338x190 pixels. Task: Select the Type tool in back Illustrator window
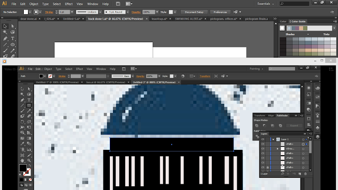[x=13, y=39]
